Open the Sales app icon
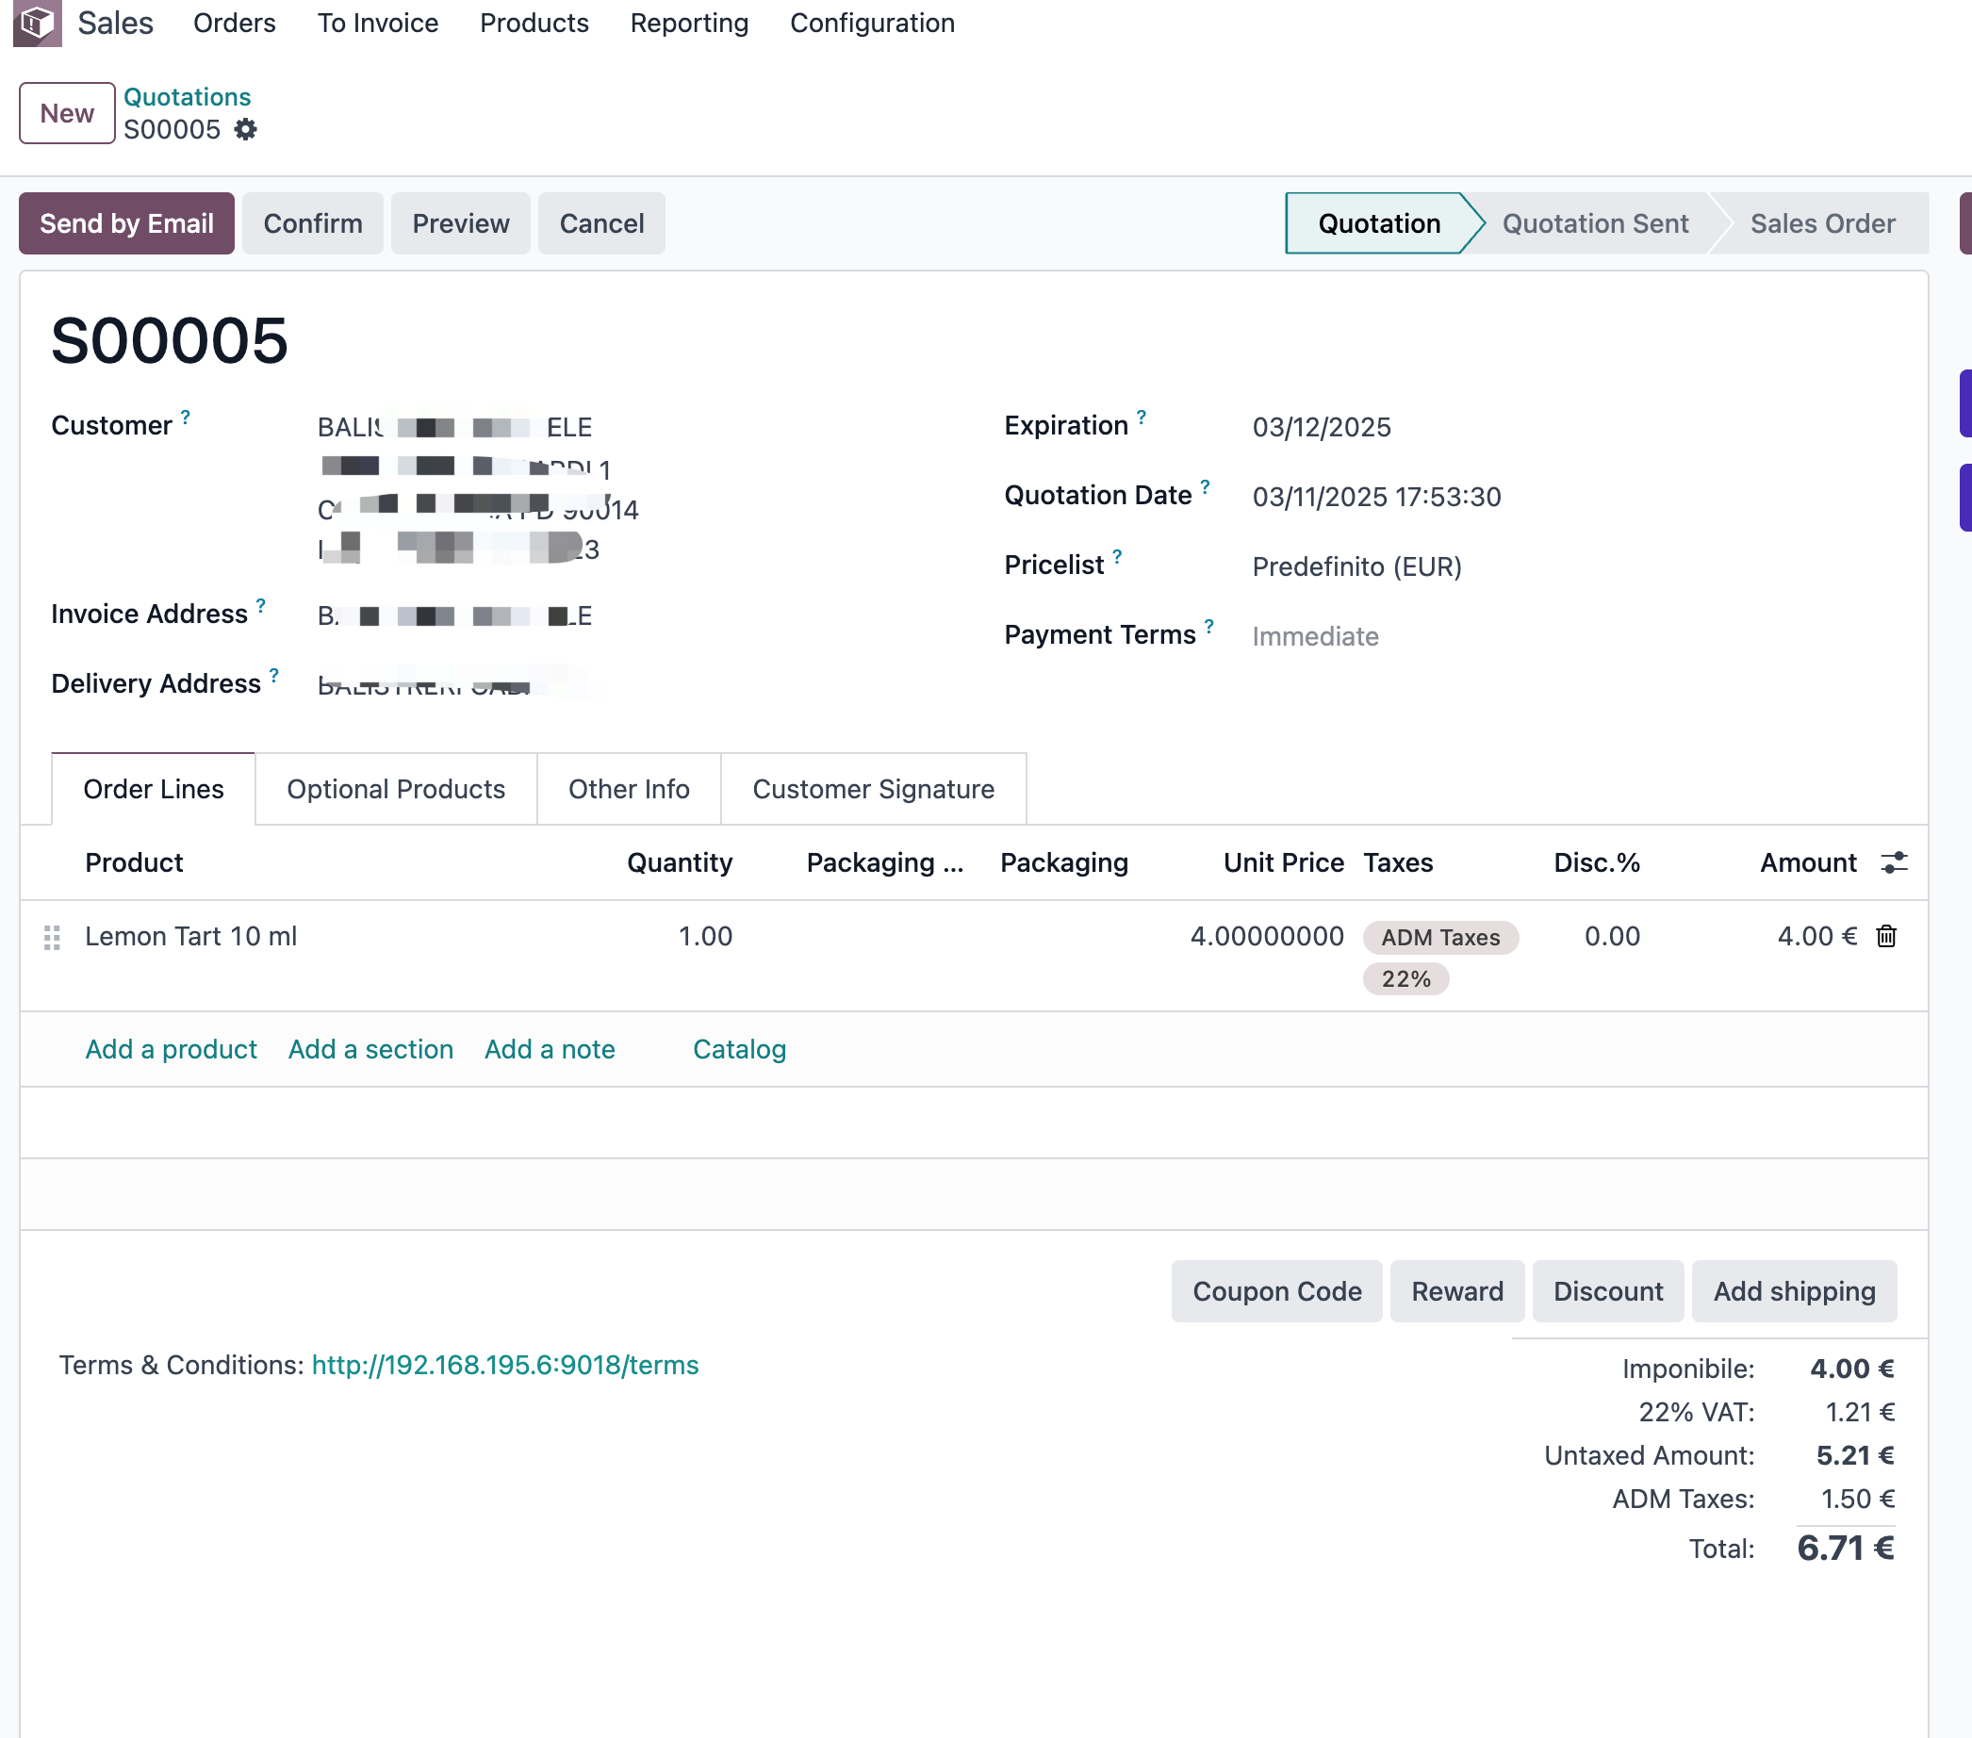 coord(37,23)
